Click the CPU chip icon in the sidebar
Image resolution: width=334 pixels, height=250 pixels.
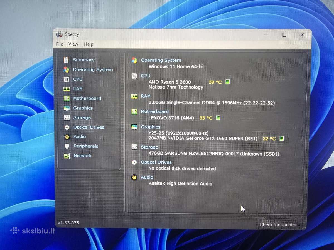(66, 79)
